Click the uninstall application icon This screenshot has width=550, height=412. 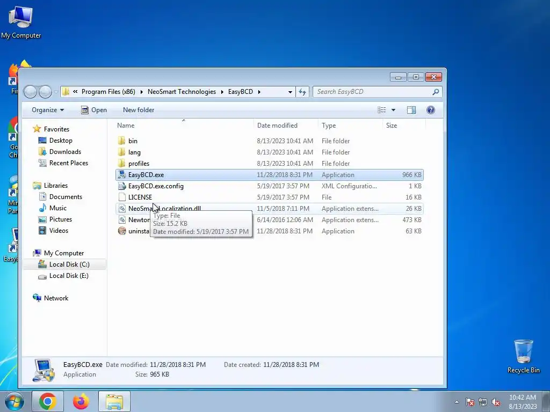coord(122,231)
